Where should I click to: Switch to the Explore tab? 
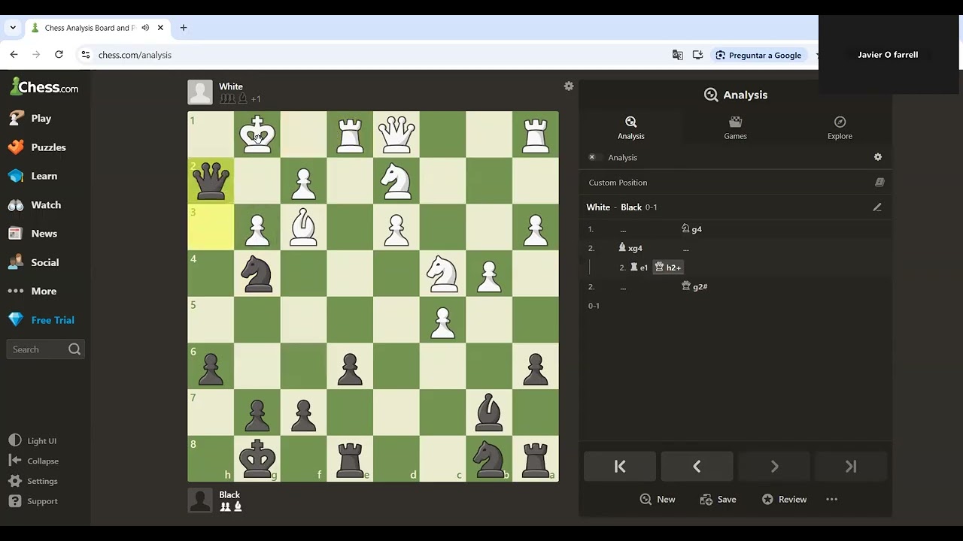click(x=840, y=128)
